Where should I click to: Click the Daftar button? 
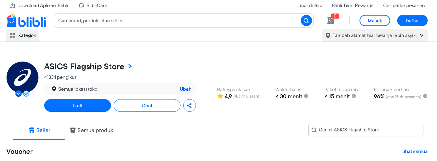click(412, 21)
